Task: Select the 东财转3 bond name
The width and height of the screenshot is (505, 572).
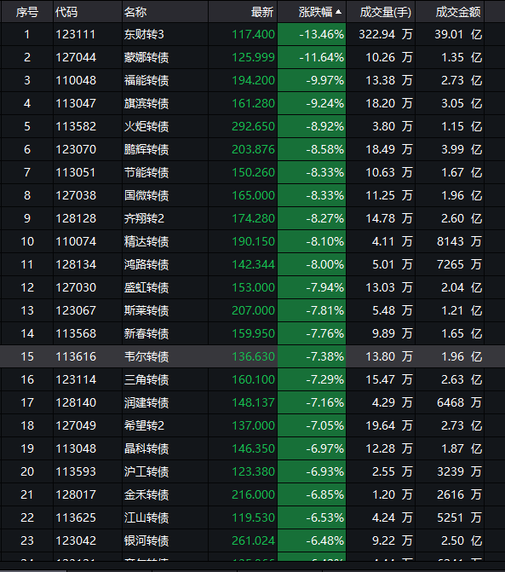Action: [144, 34]
